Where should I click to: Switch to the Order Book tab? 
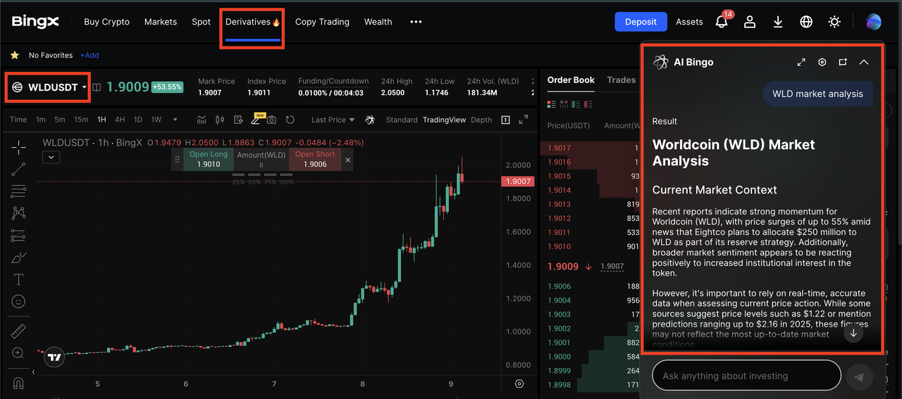(x=571, y=80)
